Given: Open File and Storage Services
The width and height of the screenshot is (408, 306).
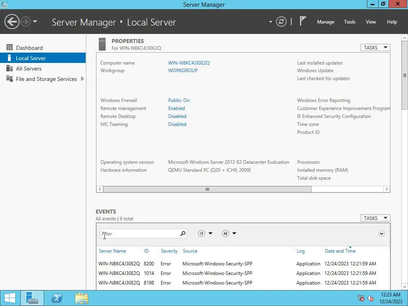Looking at the screenshot, I should 46,79.
